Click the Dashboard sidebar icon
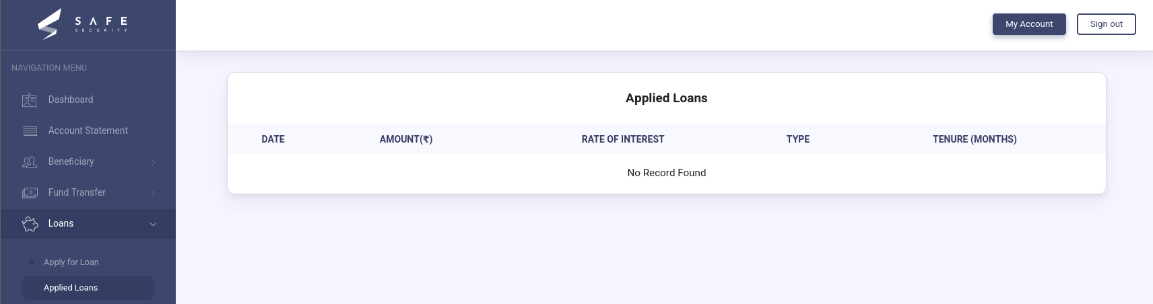The width and height of the screenshot is (1153, 304). pos(30,100)
